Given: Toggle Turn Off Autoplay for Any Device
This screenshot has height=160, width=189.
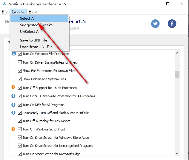Looking at the screenshot, I should click(20, 121).
